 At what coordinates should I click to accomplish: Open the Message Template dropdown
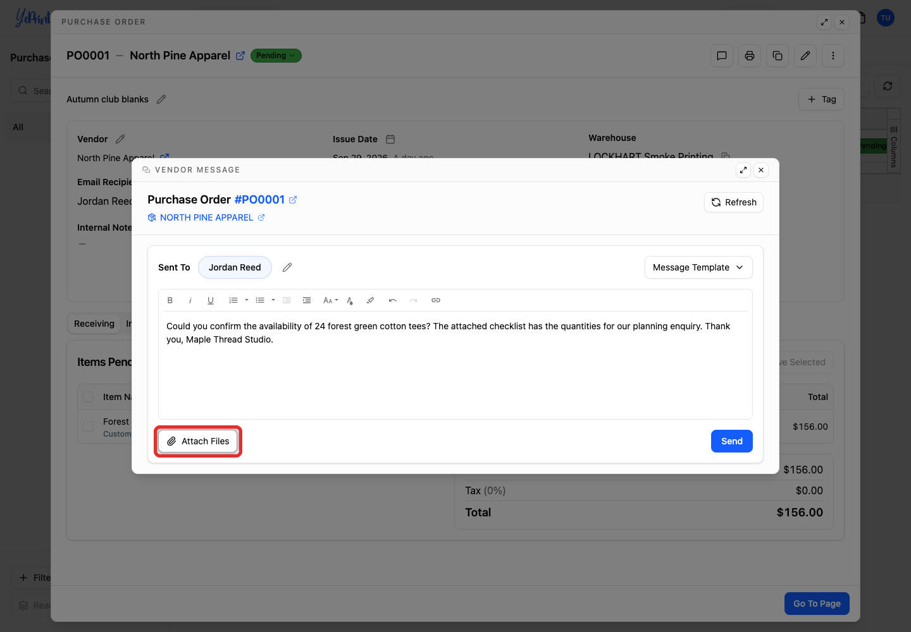(x=698, y=267)
